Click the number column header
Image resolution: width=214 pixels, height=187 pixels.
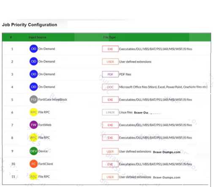[11, 37]
